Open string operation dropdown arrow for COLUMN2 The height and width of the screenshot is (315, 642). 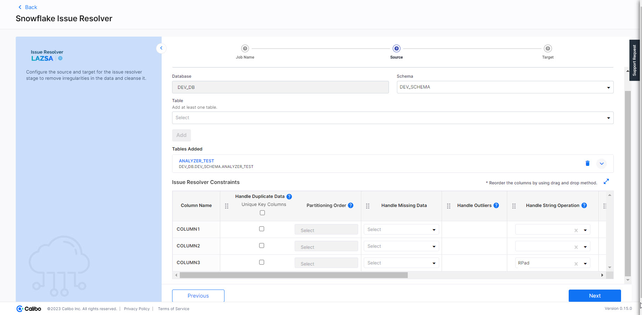pyautogui.click(x=585, y=247)
